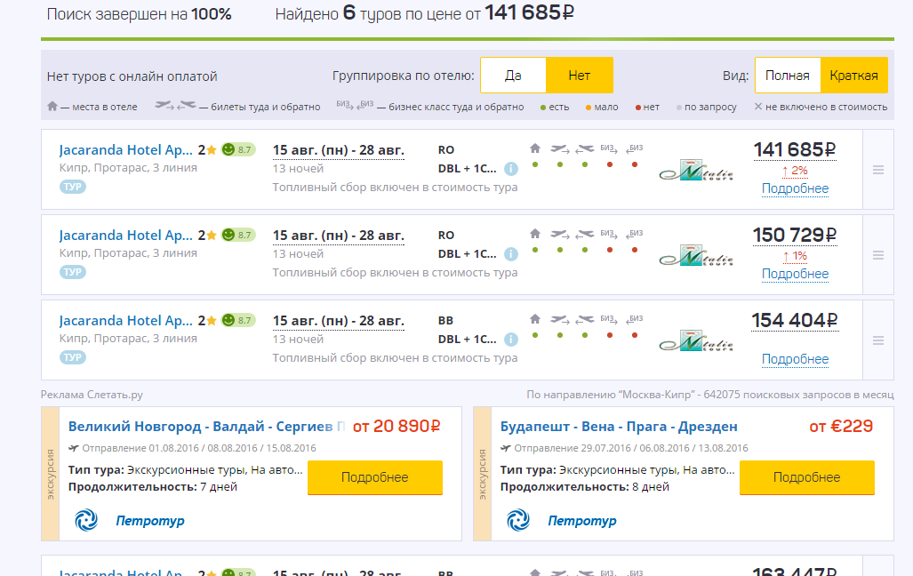Switch the view to Полная

787,76
